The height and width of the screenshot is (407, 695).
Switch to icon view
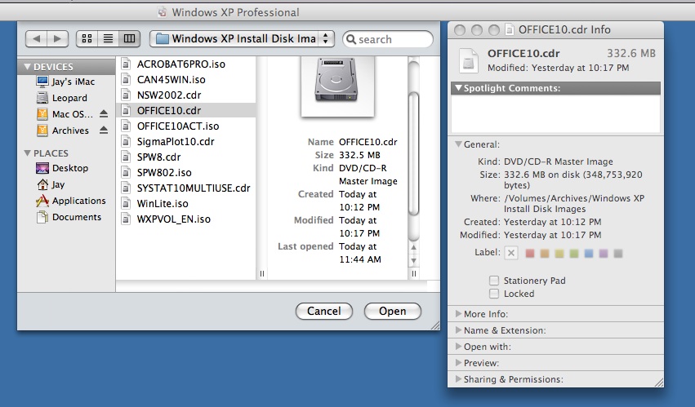coord(87,38)
